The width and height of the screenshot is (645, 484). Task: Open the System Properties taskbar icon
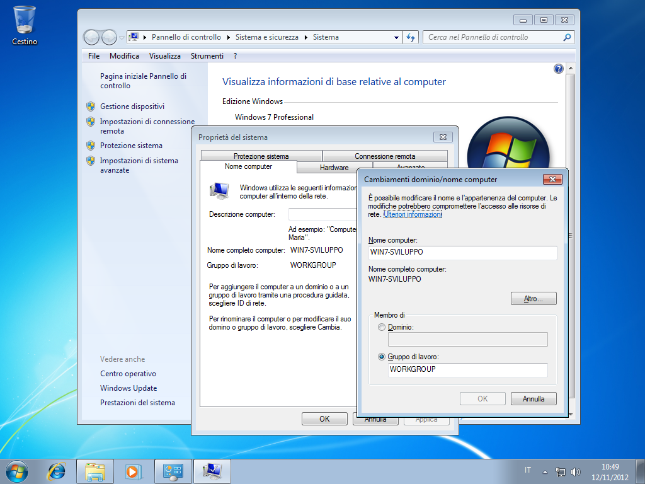212,471
